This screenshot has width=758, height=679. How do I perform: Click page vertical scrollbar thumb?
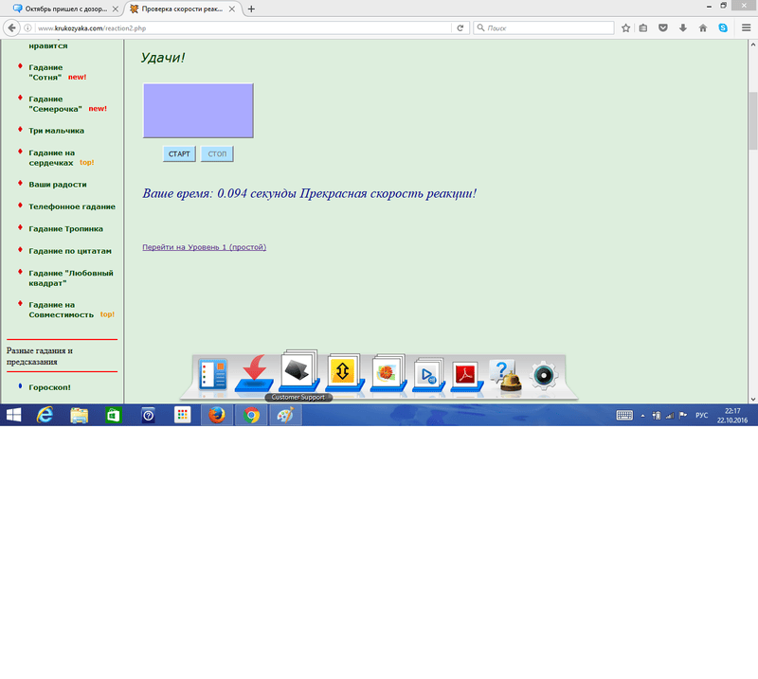point(753,120)
